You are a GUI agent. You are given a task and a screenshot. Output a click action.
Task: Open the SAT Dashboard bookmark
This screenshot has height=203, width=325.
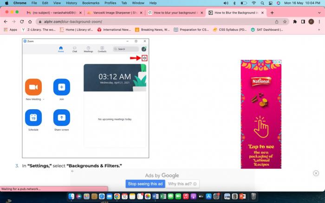coord(267,30)
